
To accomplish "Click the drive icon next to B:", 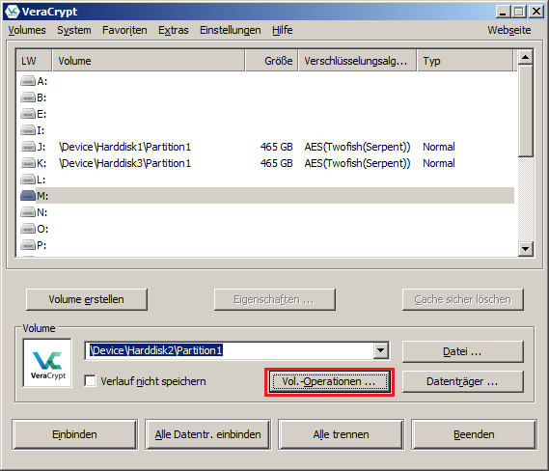I will [28, 97].
